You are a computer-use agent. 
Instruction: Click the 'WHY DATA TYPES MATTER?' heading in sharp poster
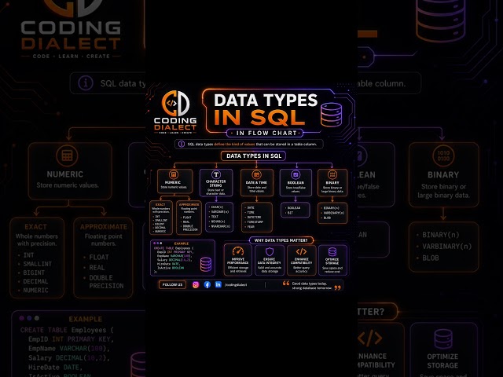pos(281,240)
